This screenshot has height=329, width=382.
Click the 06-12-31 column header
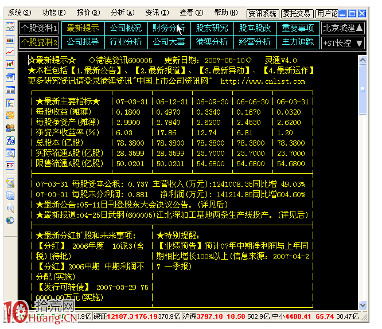tap(172, 102)
